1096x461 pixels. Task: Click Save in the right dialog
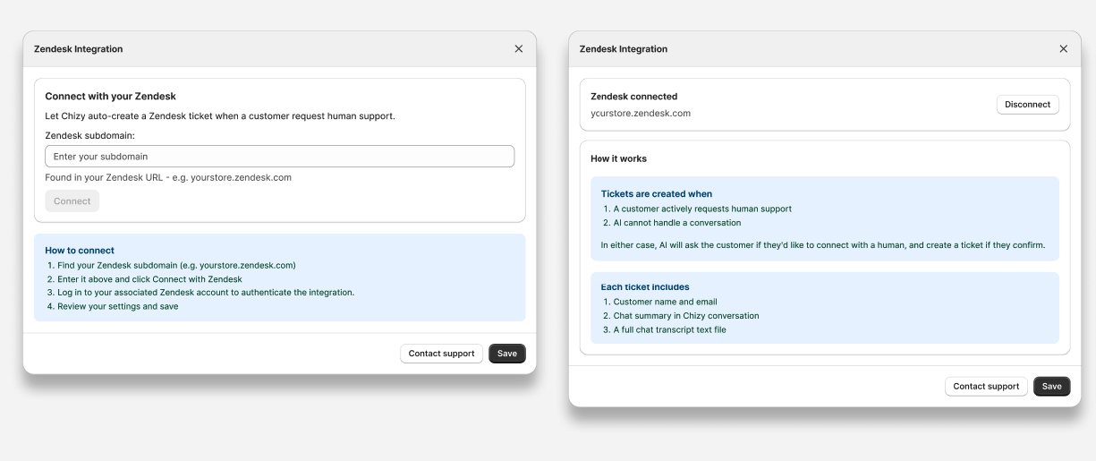click(1052, 387)
